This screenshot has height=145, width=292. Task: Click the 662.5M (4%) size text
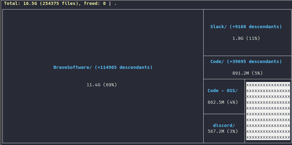(223, 102)
